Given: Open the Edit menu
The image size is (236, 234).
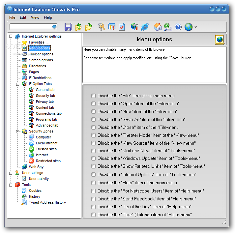Looking at the screenshot, I should coord(23,17).
